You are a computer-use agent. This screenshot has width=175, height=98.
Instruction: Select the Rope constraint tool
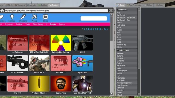click(127, 37)
